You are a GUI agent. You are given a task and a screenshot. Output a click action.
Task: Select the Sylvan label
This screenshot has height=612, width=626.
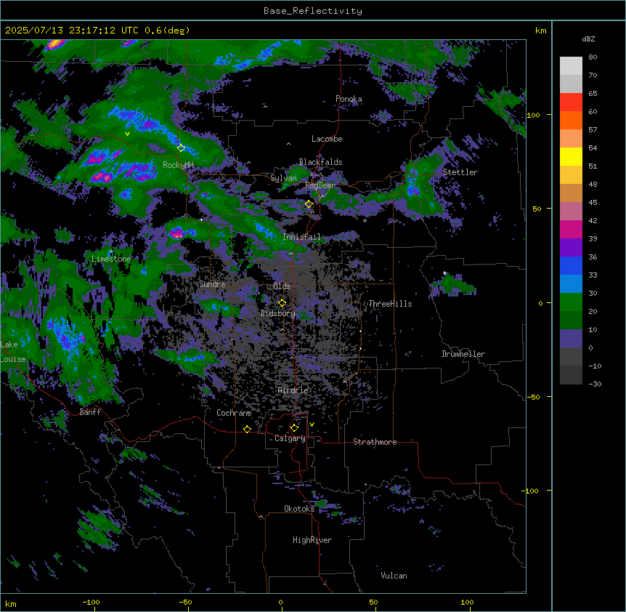click(283, 178)
